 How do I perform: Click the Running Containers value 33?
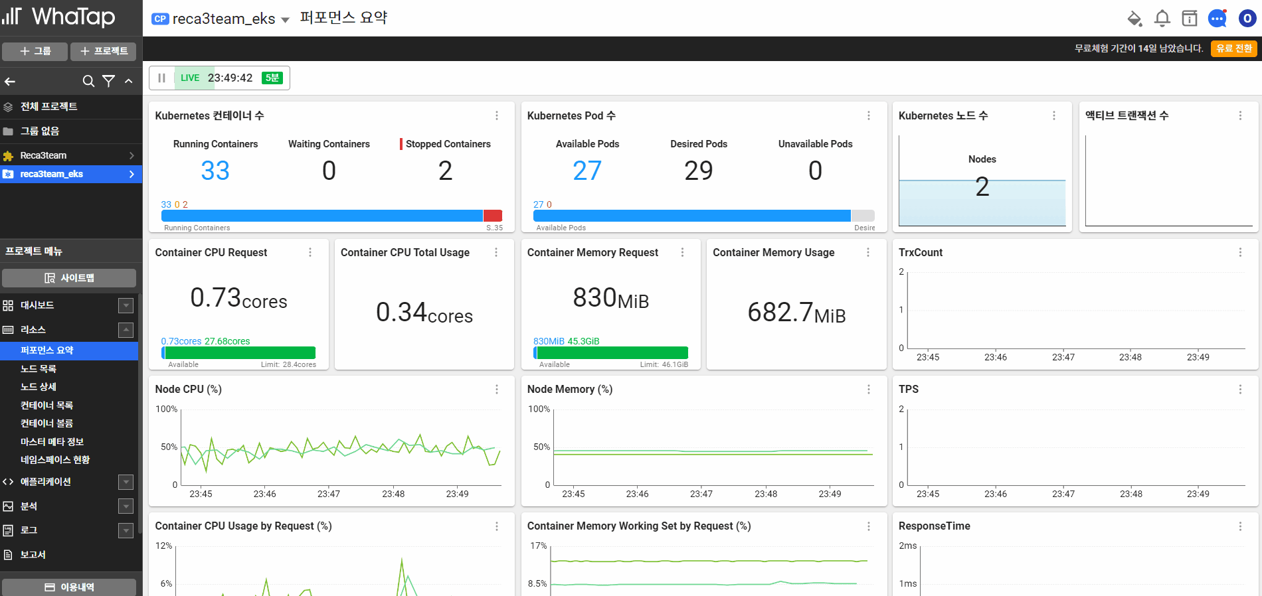coord(215,171)
